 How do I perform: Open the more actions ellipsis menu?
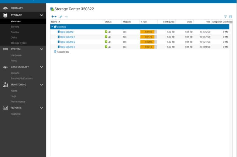pos(66,17)
